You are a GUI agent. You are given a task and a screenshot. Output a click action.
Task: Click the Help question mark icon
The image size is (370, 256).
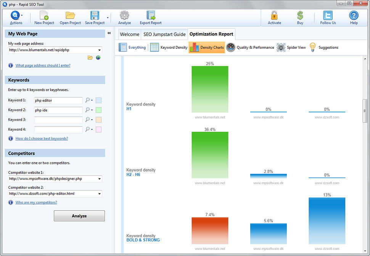tap(354, 16)
